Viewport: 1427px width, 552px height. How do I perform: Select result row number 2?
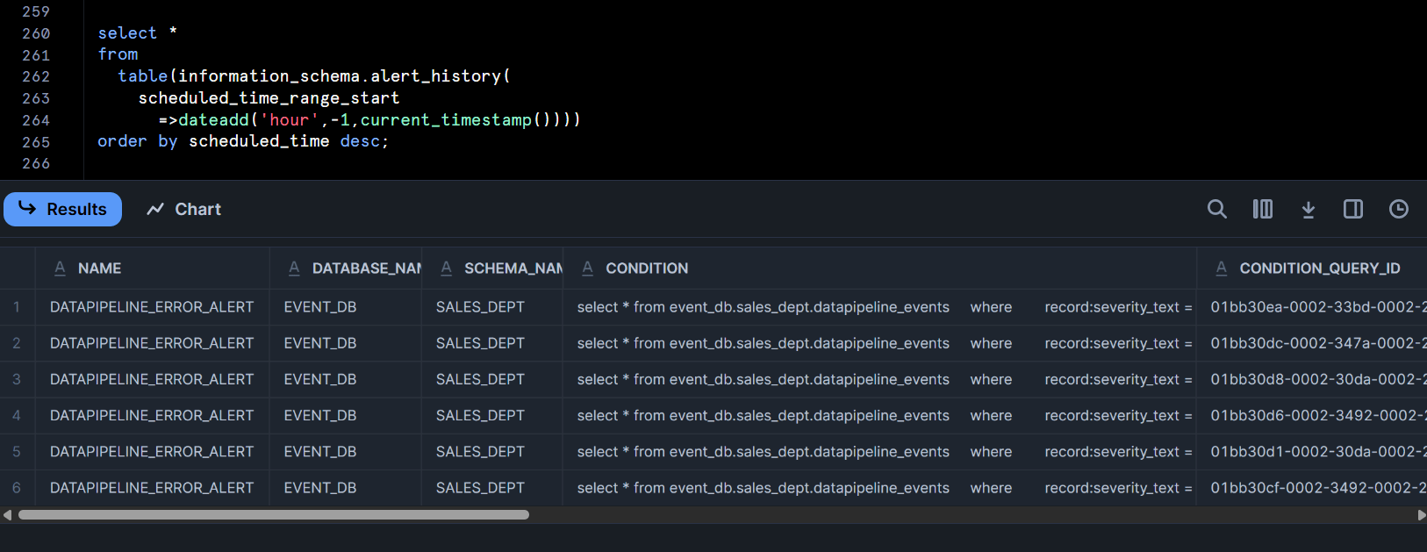click(x=17, y=343)
